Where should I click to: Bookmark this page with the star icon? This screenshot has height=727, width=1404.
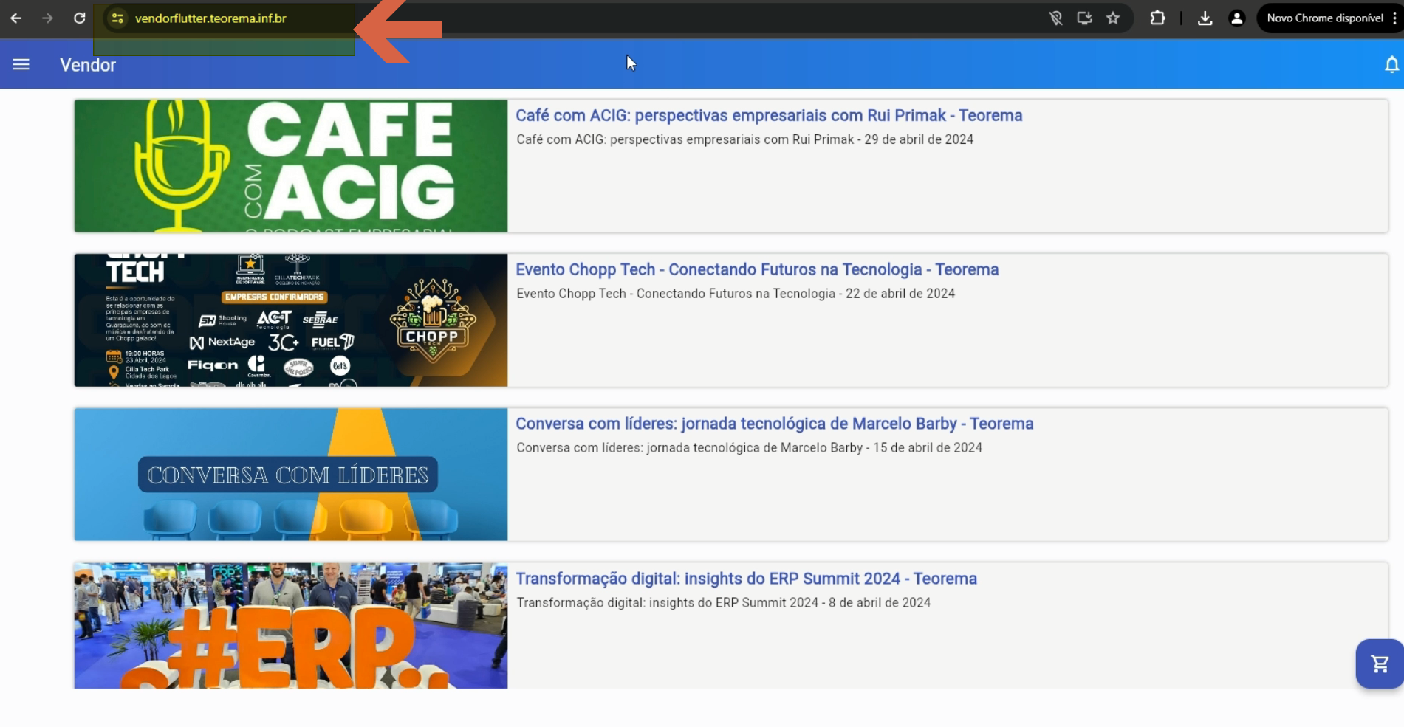pyautogui.click(x=1113, y=18)
